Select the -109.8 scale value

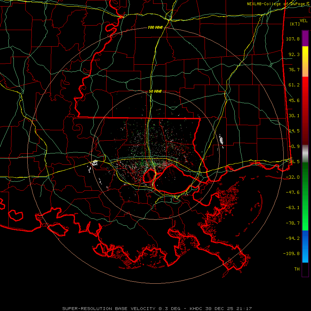(x=291, y=254)
